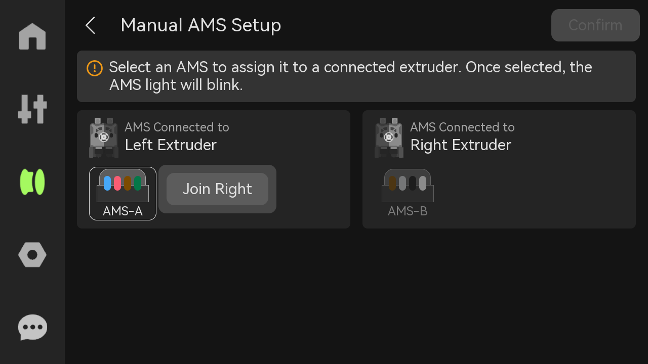Click the green filament slot in AMS-A
Screen dimensions: 648x364
[138, 183]
